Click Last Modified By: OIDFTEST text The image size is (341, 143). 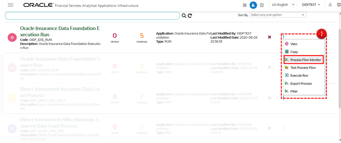click(231, 33)
